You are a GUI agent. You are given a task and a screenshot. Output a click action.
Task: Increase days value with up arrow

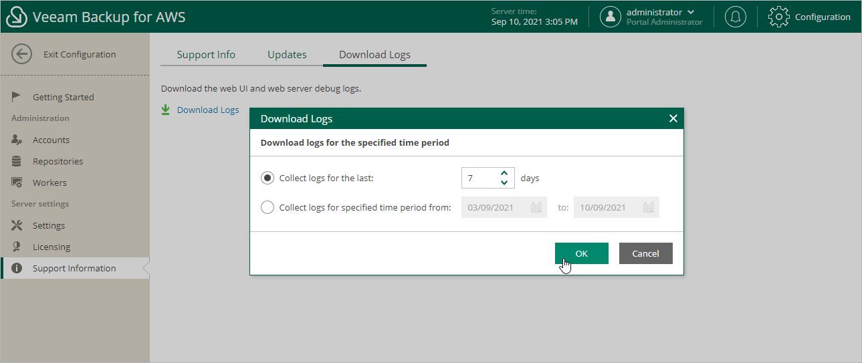504,173
